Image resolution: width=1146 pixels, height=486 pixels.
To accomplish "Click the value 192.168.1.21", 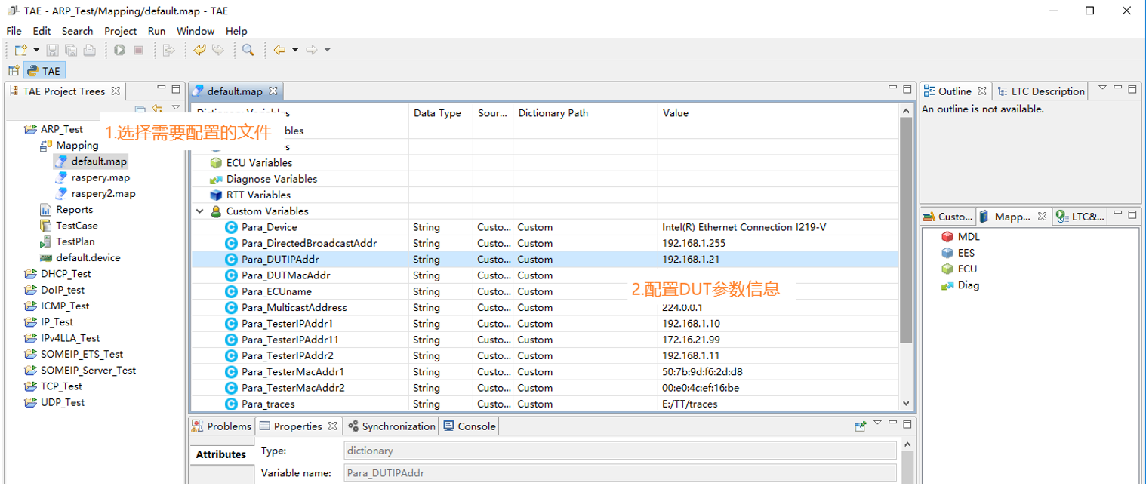I will 690,260.
